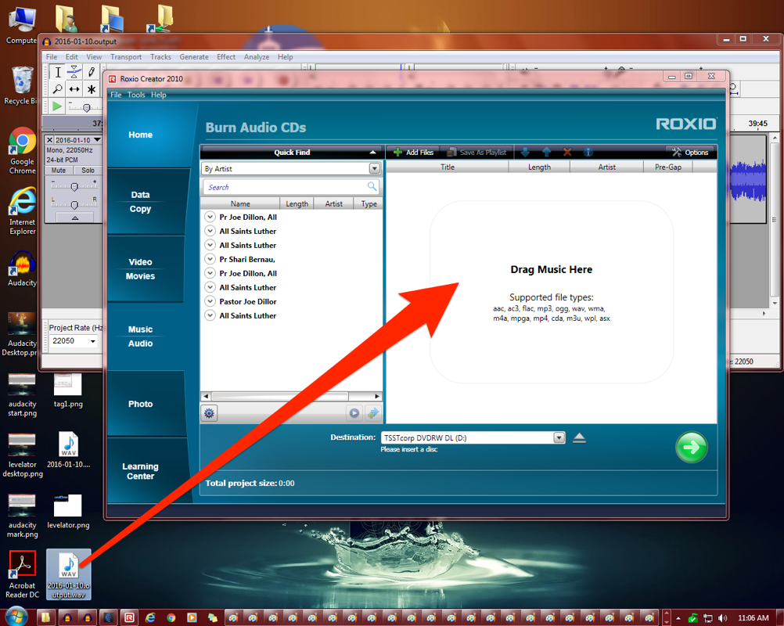Toggle Mute on the Audacity track

click(x=59, y=171)
